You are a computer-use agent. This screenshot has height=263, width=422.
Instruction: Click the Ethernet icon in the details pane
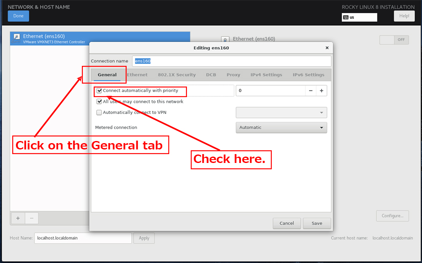point(225,39)
